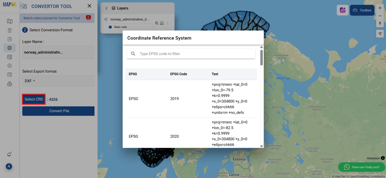
Task: Zoom to the norway_administrative layer extent
Action: (157, 23)
